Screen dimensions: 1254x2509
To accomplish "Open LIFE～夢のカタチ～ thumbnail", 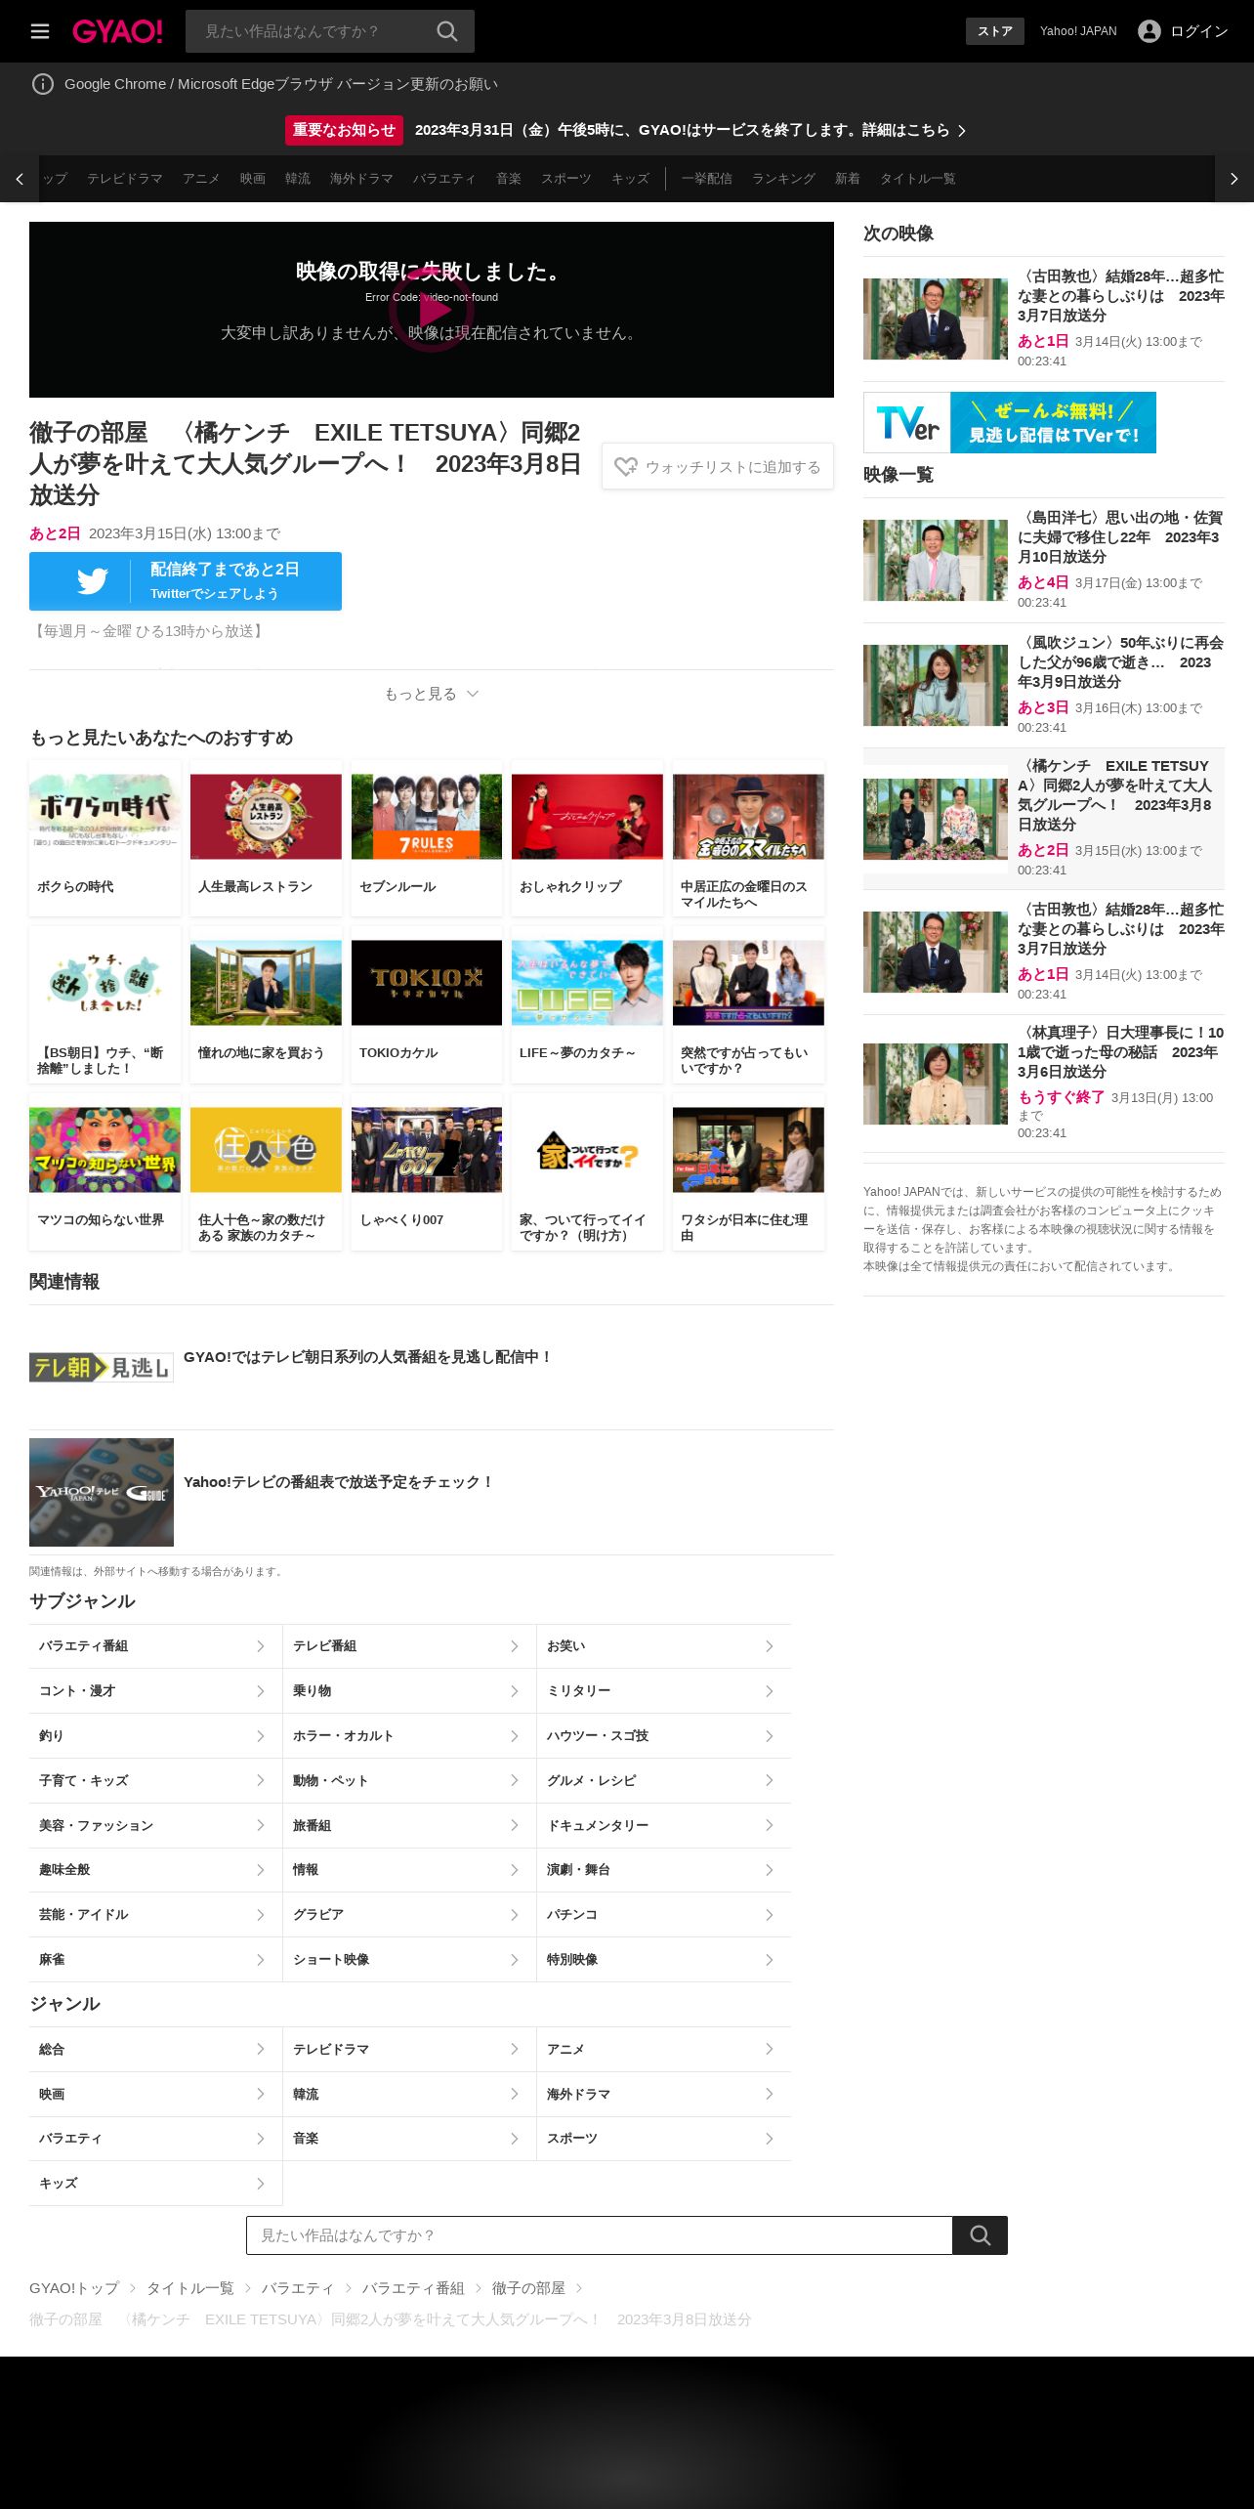I will click(x=587, y=983).
